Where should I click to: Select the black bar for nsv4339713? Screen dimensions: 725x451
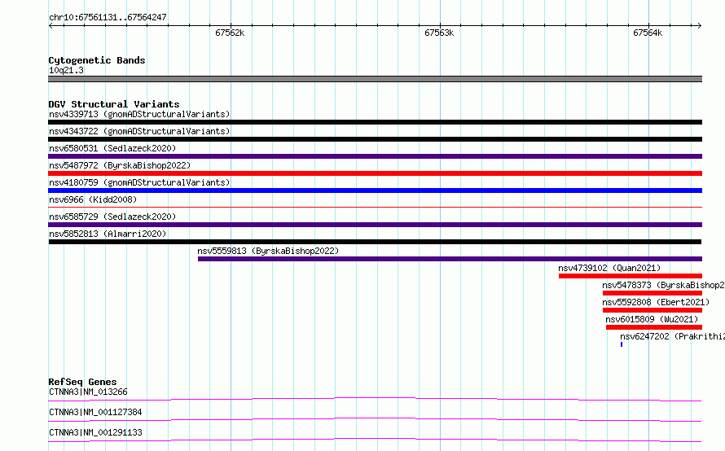tap(375, 122)
